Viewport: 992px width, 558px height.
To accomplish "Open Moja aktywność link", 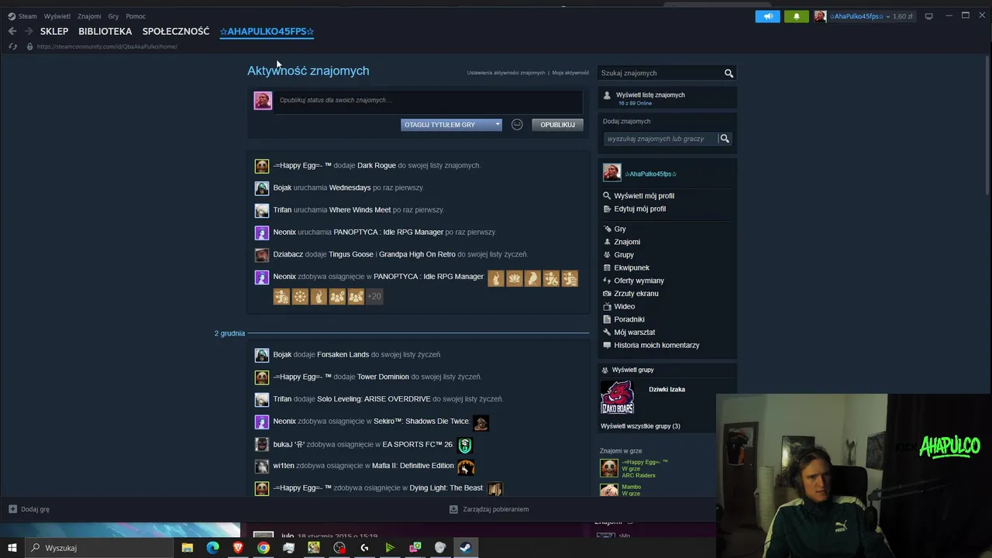I will click(570, 73).
